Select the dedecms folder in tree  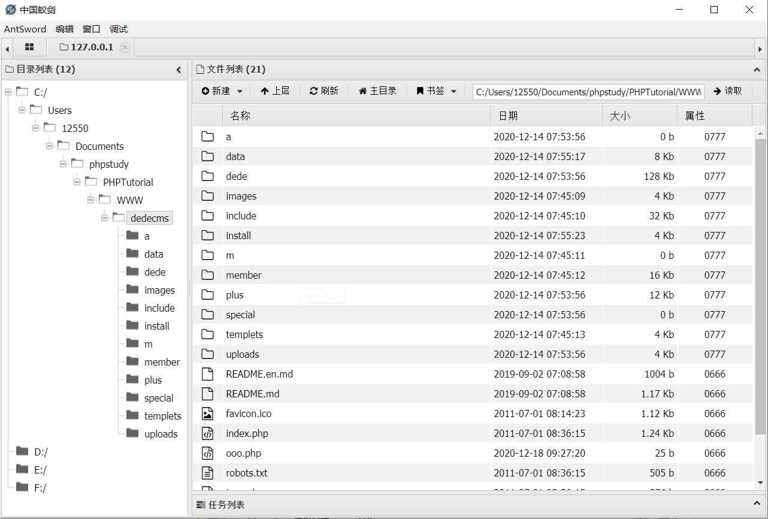point(150,218)
